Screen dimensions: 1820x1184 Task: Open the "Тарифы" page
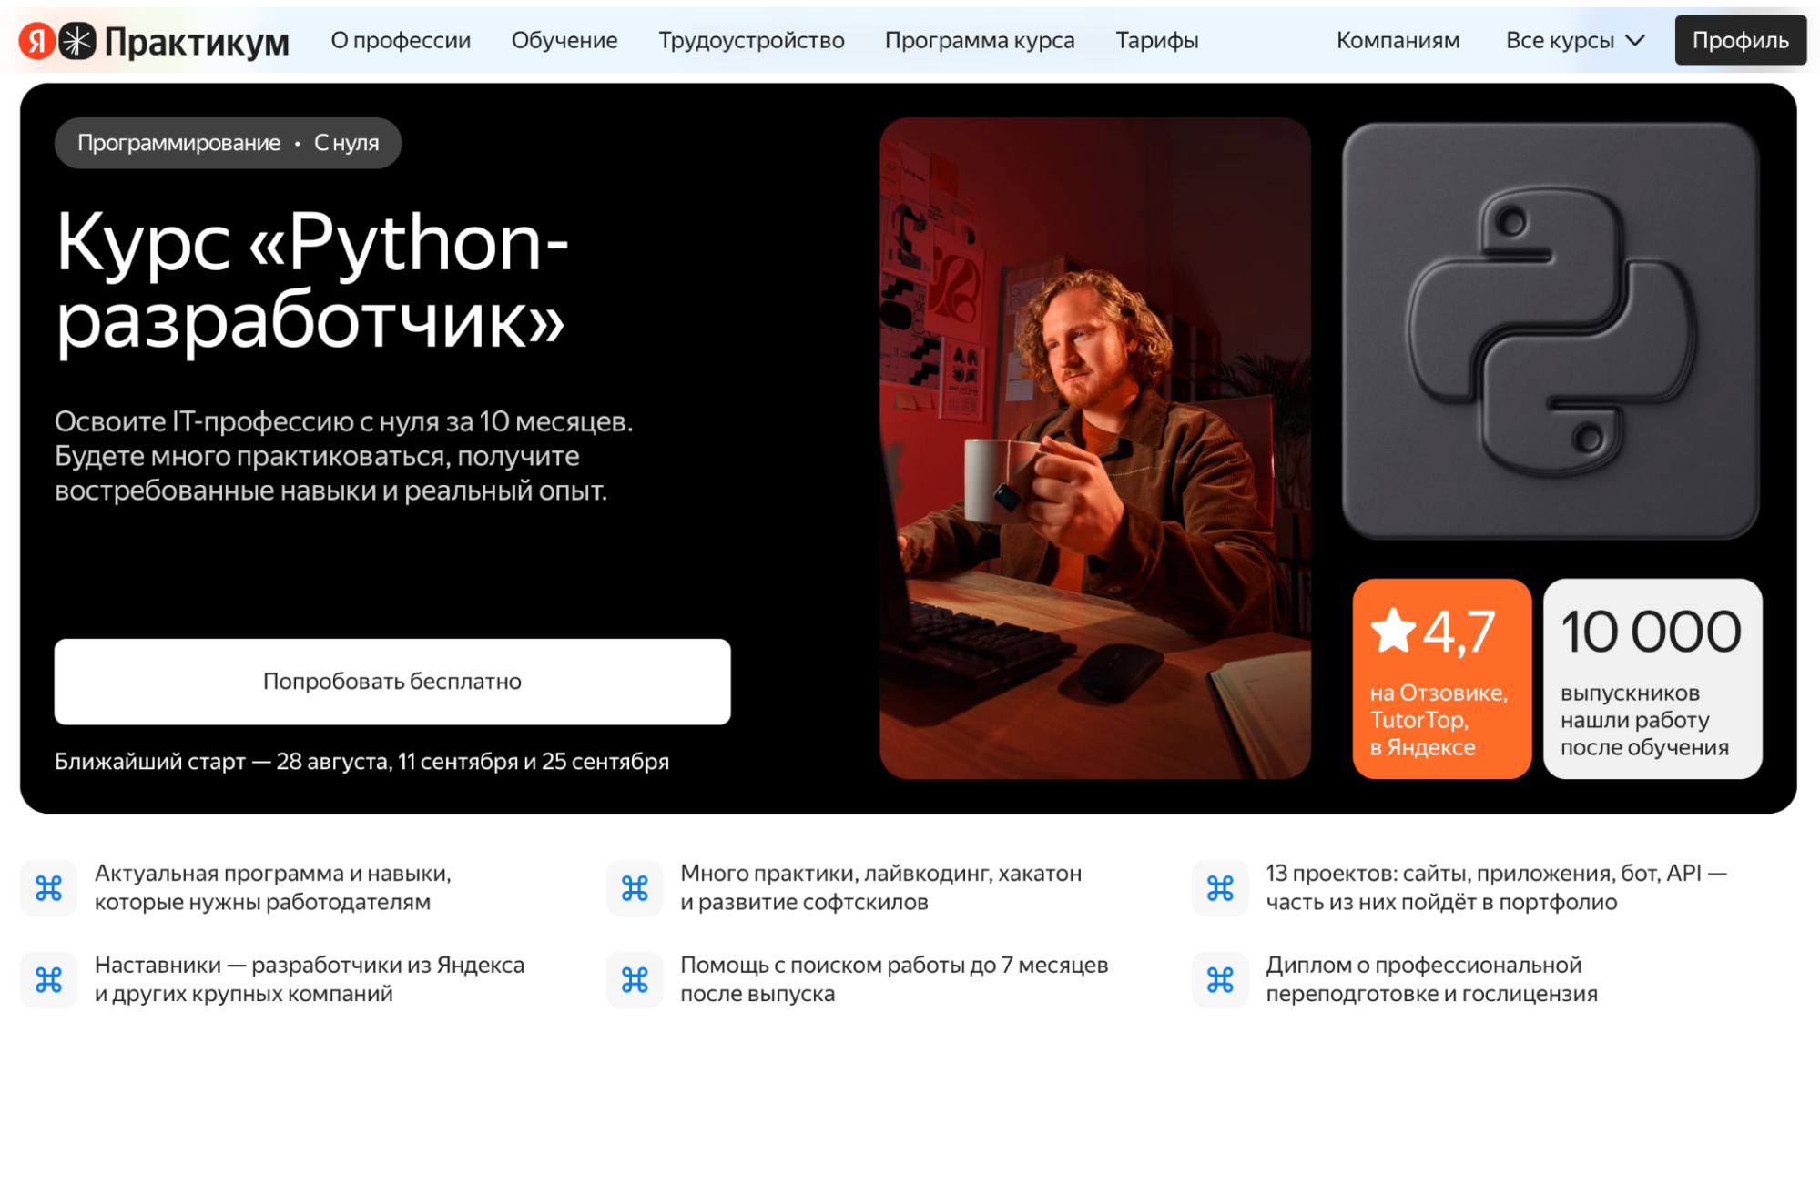click(x=1157, y=40)
